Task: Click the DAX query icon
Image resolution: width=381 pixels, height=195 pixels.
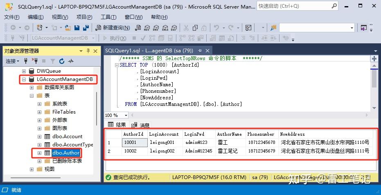Action: pos(174,28)
